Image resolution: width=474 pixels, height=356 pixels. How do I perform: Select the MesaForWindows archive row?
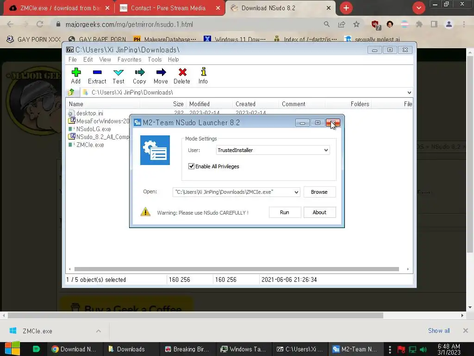point(98,121)
